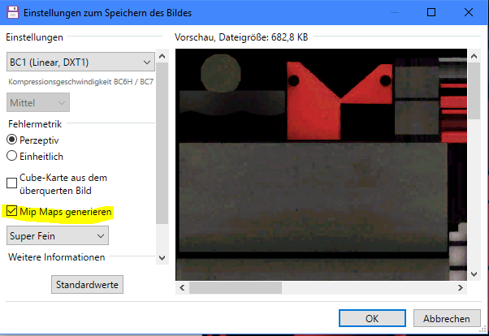The image size is (489, 336).
Task: Select the Einheitlich error metric option
Action: (12, 155)
